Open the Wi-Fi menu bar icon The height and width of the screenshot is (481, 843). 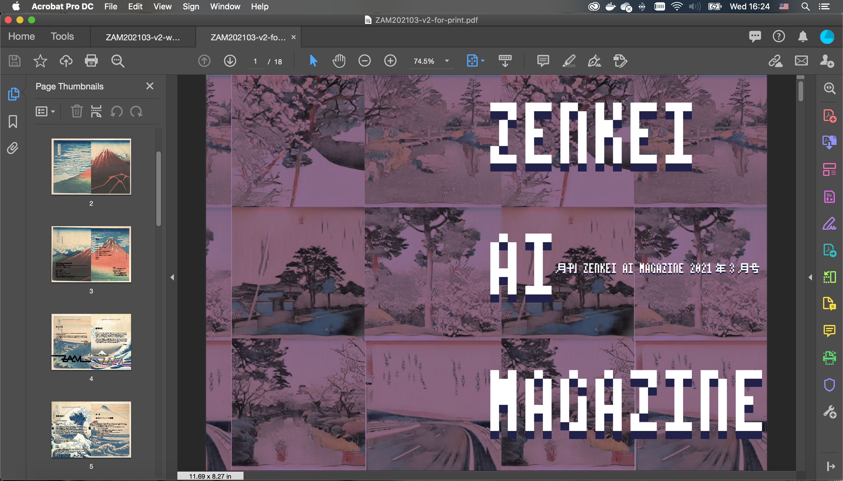coord(677,7)
